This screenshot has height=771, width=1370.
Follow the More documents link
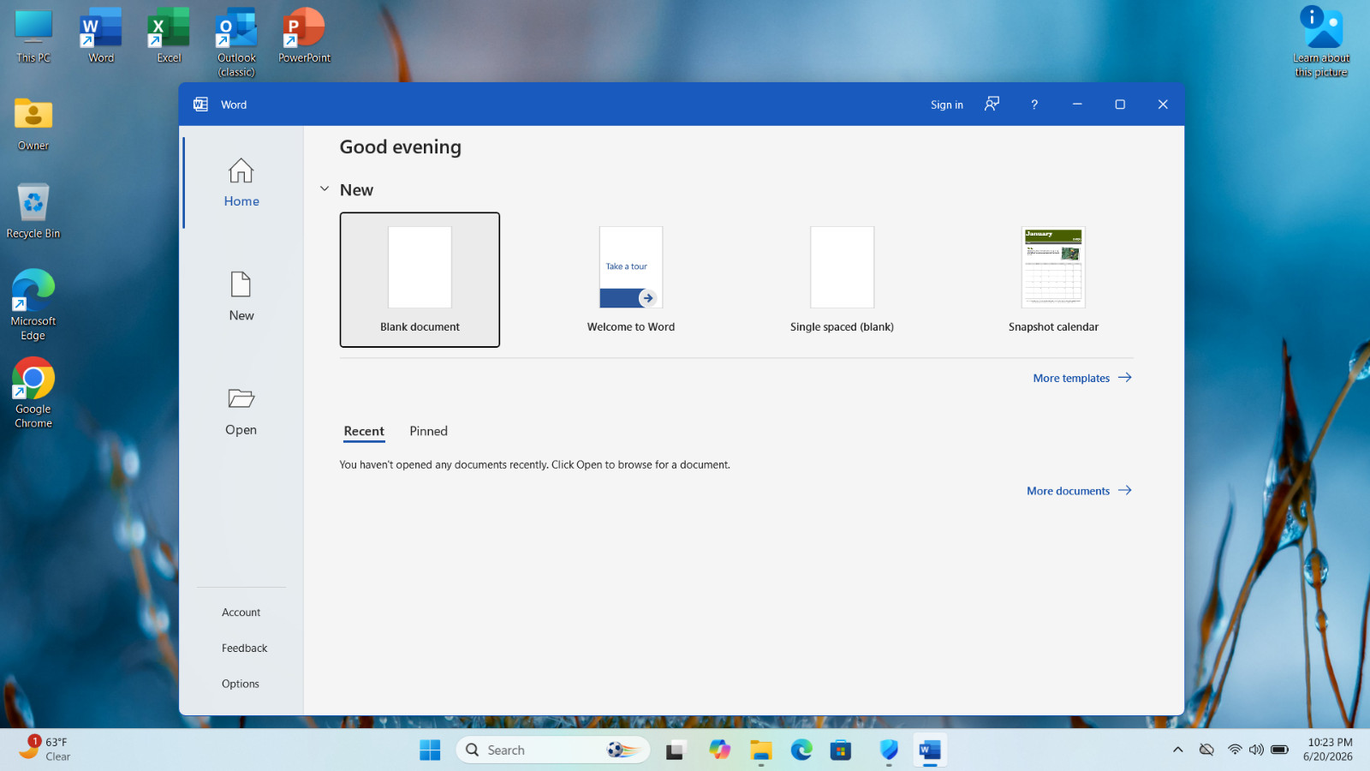point(1079,491)
